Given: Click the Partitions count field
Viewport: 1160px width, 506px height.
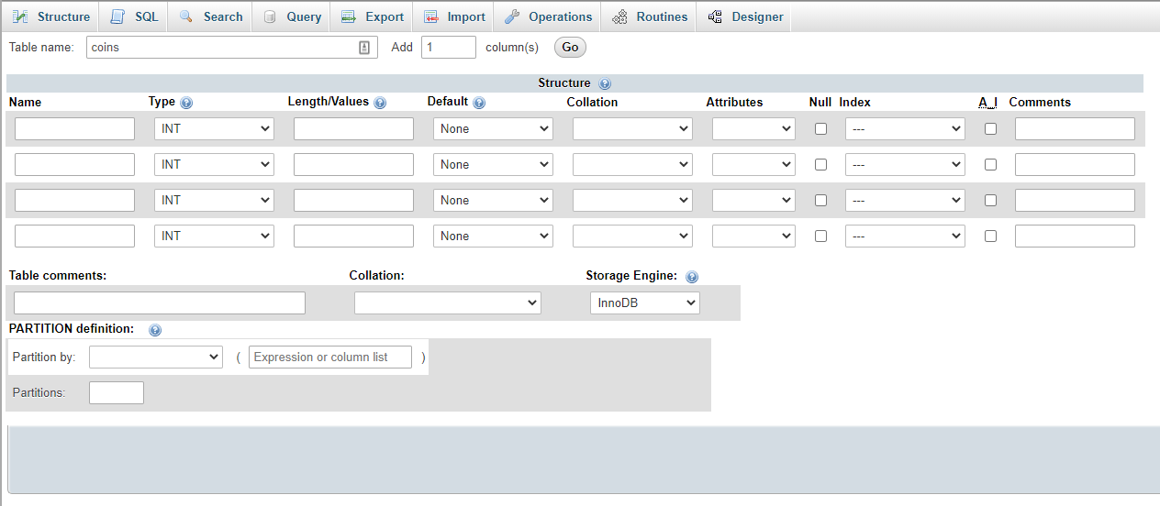Looking at the screenshot, I should tap(117, 393).
